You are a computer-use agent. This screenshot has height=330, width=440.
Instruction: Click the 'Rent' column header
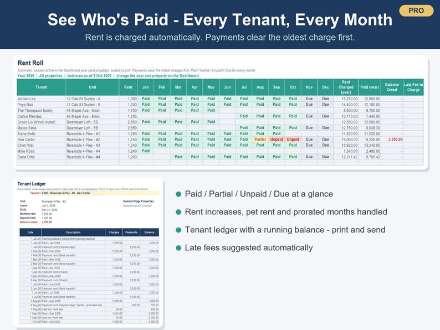tap(128, 87)
